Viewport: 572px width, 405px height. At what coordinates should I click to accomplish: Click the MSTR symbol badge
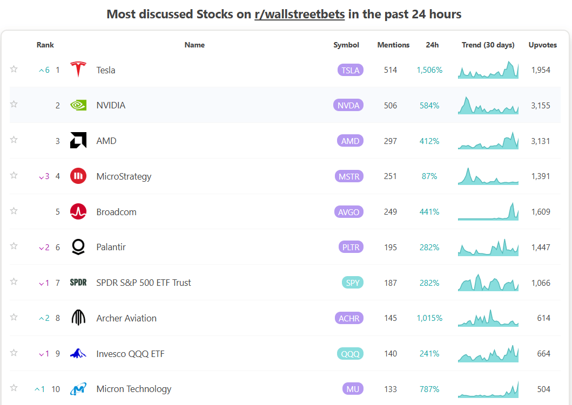[x=349, y=176]
